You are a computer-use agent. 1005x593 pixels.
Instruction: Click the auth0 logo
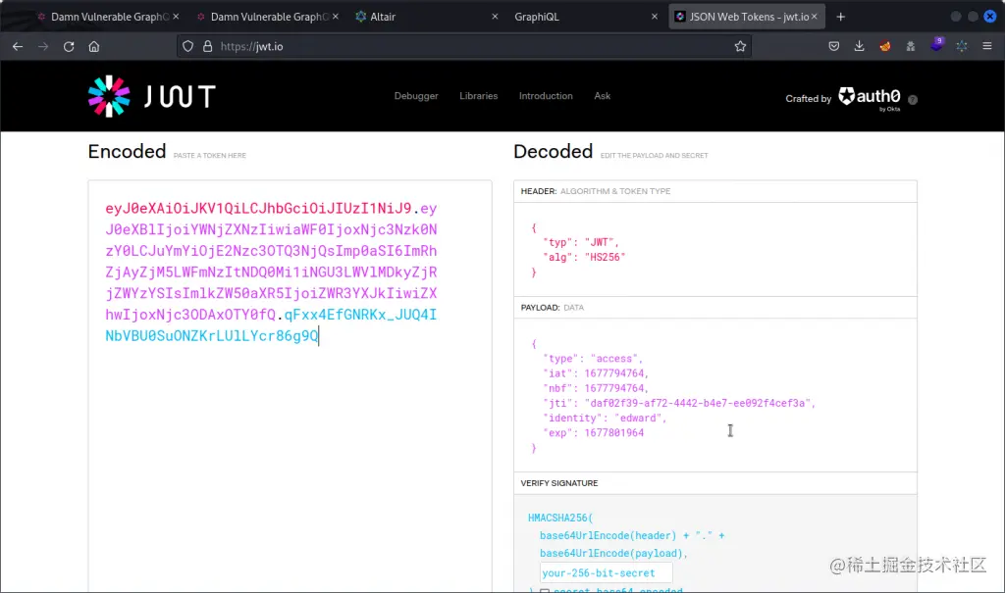click(870, 97)
